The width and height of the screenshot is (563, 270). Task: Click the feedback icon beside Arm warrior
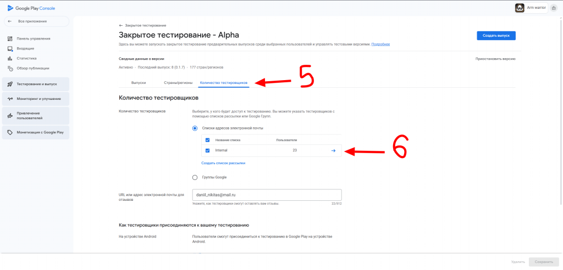click(554, 8)
